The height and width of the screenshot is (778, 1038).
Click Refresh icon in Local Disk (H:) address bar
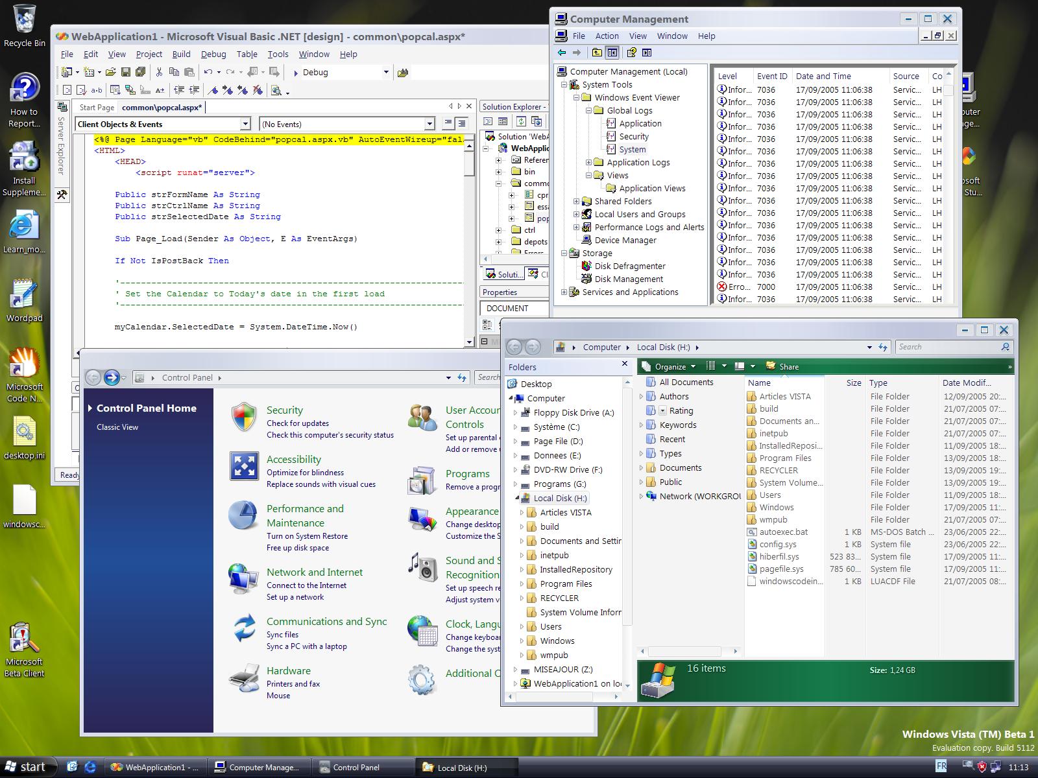click(x=882, y=348)
